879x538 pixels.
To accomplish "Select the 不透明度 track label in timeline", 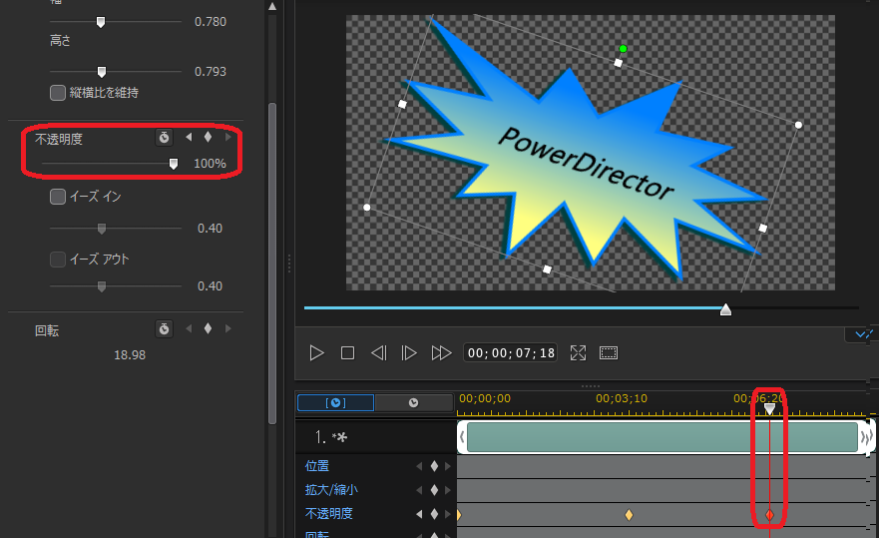I will pyautogui.click(x=329, y=514).
